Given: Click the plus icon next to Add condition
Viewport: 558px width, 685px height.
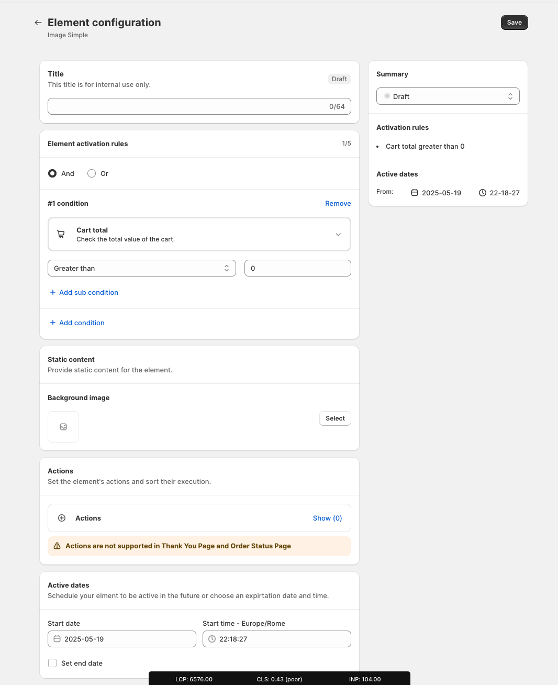Looking at the screenshot, I should coord(52,323).
